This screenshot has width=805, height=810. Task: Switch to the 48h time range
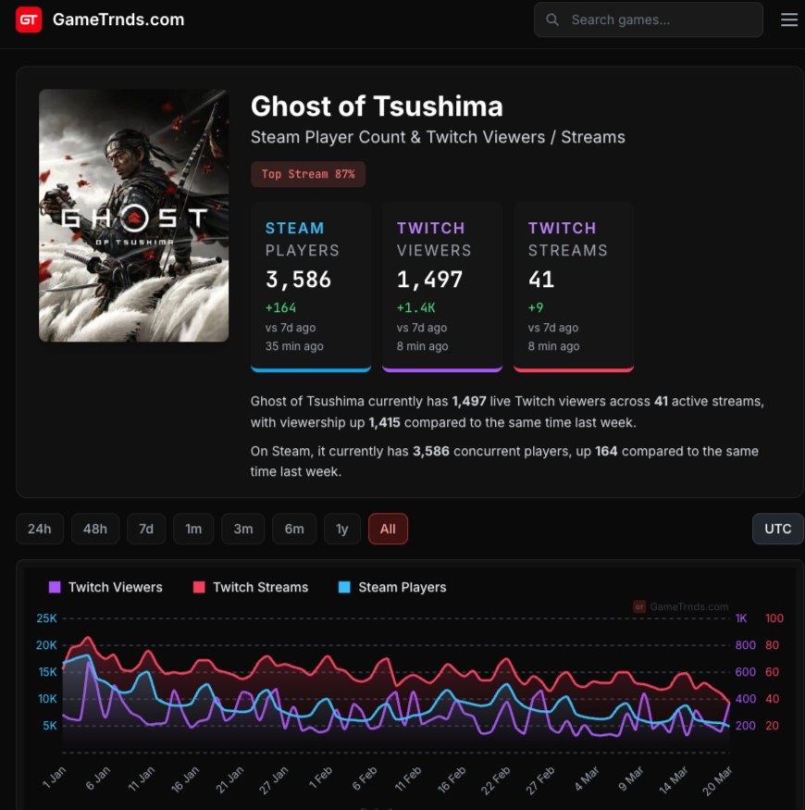[95, 529]
